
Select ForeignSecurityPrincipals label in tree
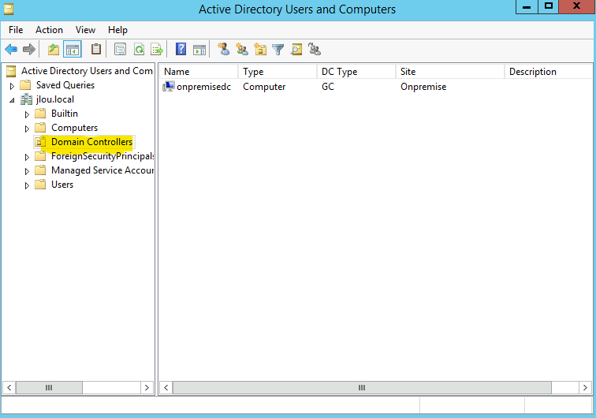pyautogui.click(x=102, y=156)
